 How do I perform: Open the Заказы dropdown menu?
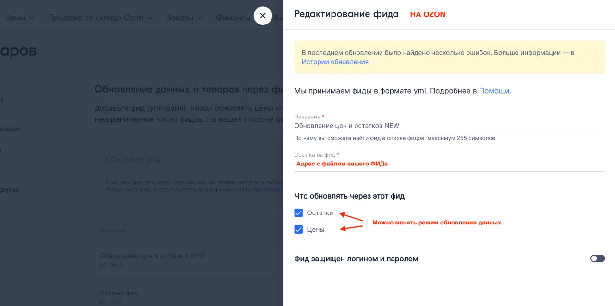tap(184, 18)
